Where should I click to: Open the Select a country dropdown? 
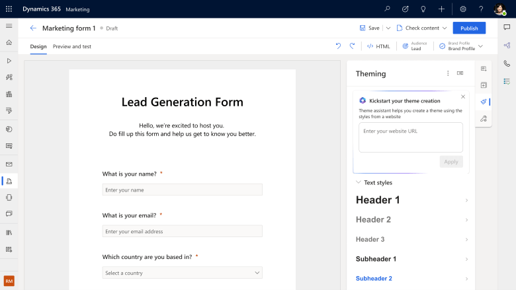coord(182,273)
